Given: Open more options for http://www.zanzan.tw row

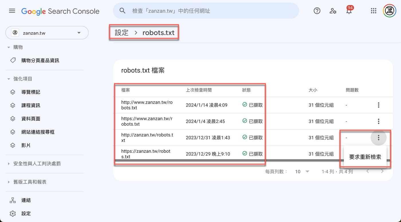Looking at the screenshot, I should point(378,105).
